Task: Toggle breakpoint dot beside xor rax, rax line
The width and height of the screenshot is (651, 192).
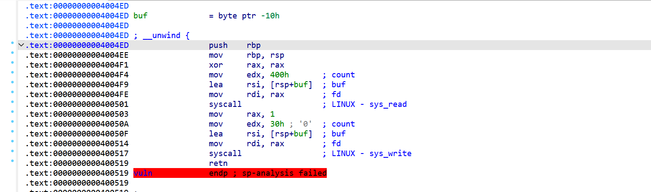Action: coord(12,62)
